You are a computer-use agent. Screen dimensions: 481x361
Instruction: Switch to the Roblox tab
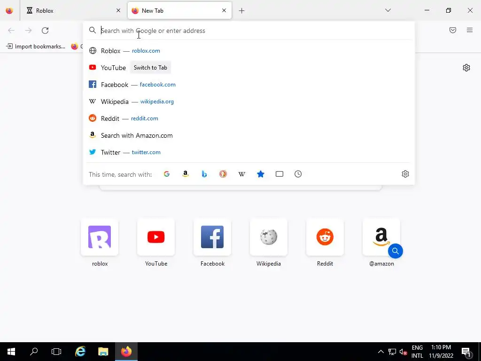coord(74,11)
